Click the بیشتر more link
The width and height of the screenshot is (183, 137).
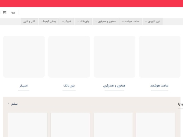coord(14,104)
